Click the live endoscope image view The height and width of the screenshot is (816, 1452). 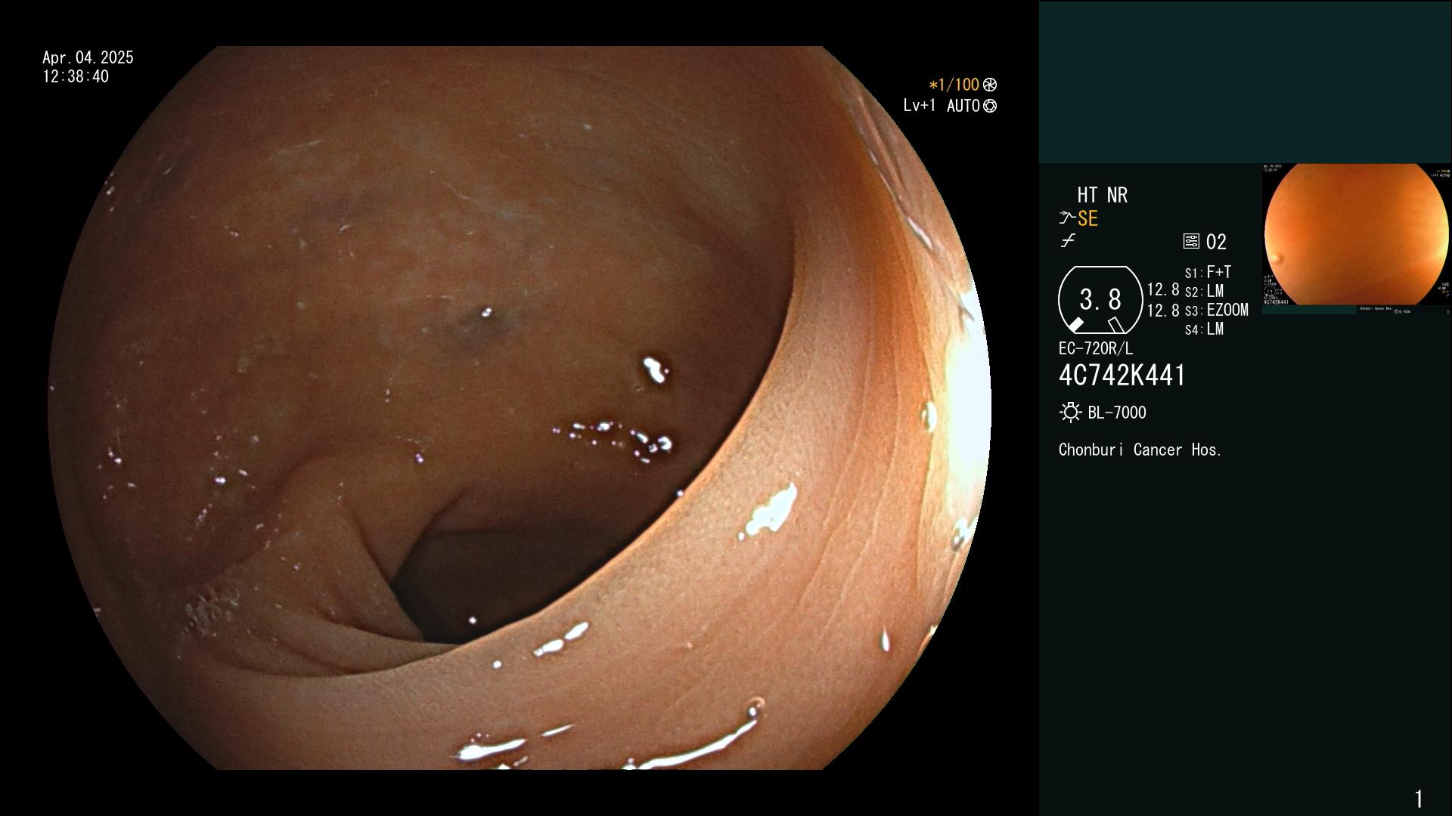[520, 408]
